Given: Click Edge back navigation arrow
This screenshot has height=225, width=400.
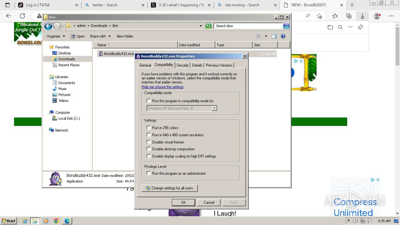Looking at the screenshot, I should point(9,16).
